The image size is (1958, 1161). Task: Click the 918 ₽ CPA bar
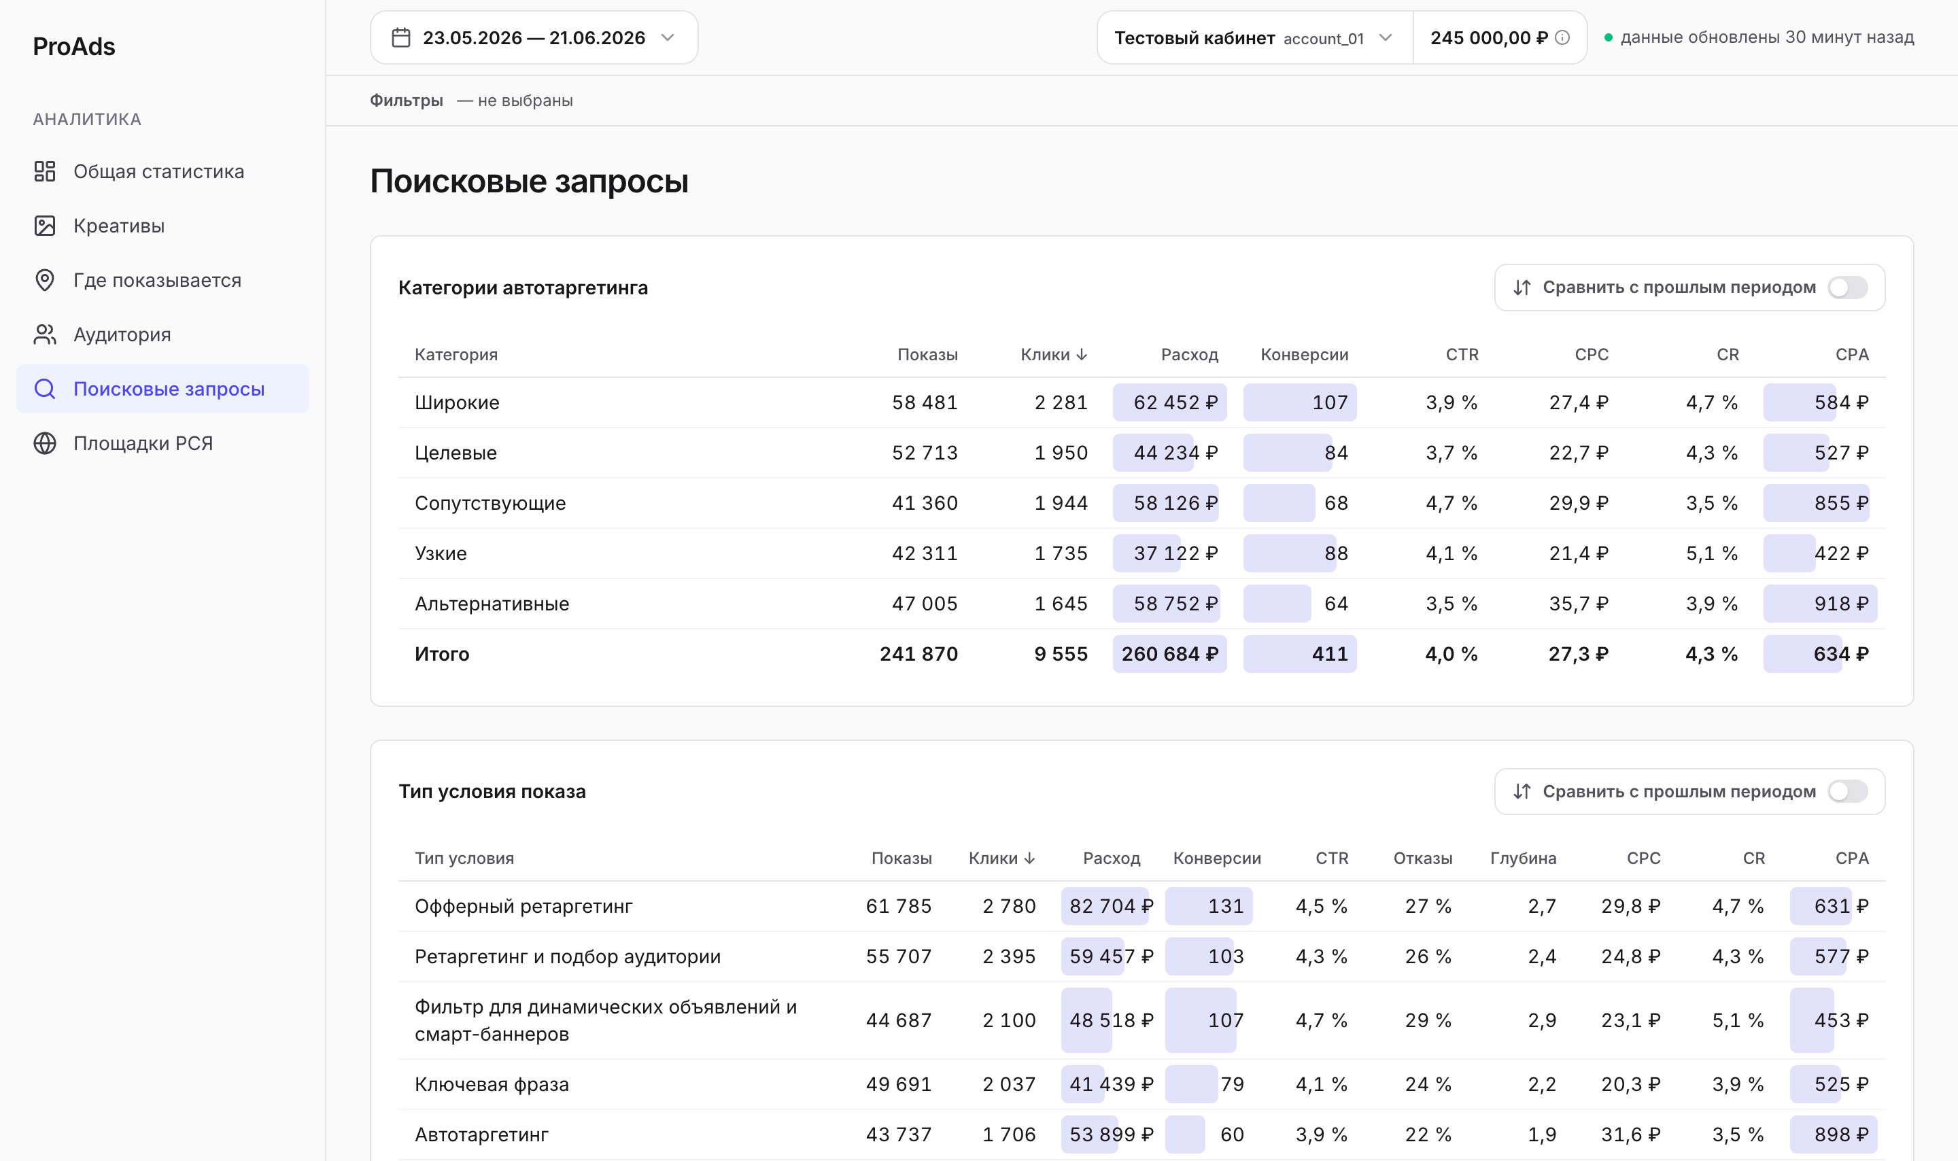[1820, 604]
